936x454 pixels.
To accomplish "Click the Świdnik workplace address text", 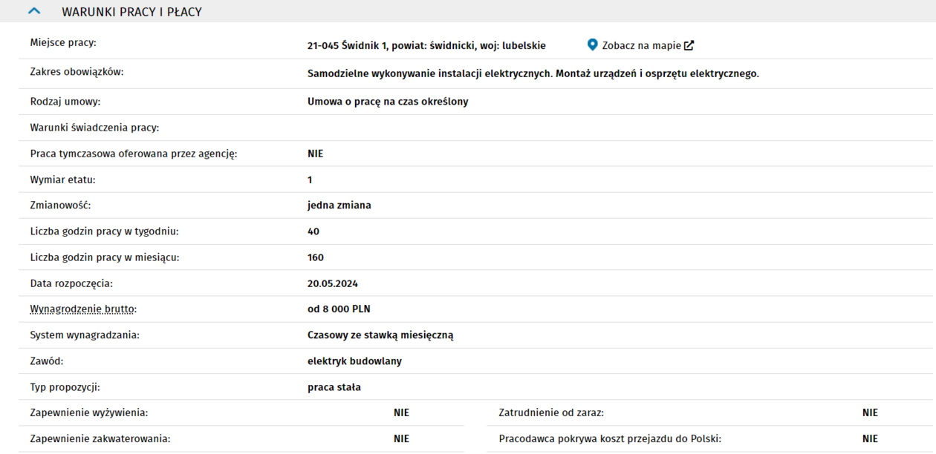I will coord(426,46).
